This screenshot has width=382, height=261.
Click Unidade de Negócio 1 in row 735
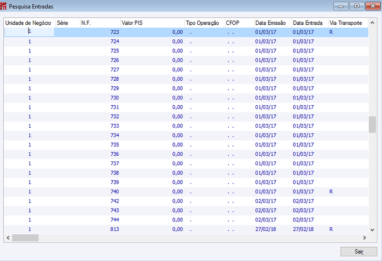coord(30,145)
